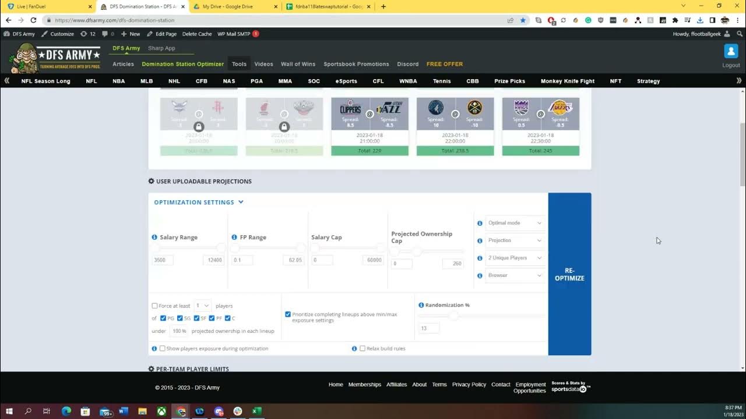Viewport: 746px width, 419px height.
Task: Switch to the My Drive - Google Drive tab
Action: click(236, 6)
